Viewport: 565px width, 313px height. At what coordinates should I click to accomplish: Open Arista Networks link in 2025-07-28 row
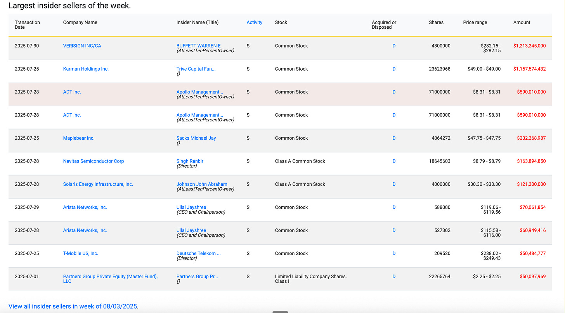coord(85,230)
